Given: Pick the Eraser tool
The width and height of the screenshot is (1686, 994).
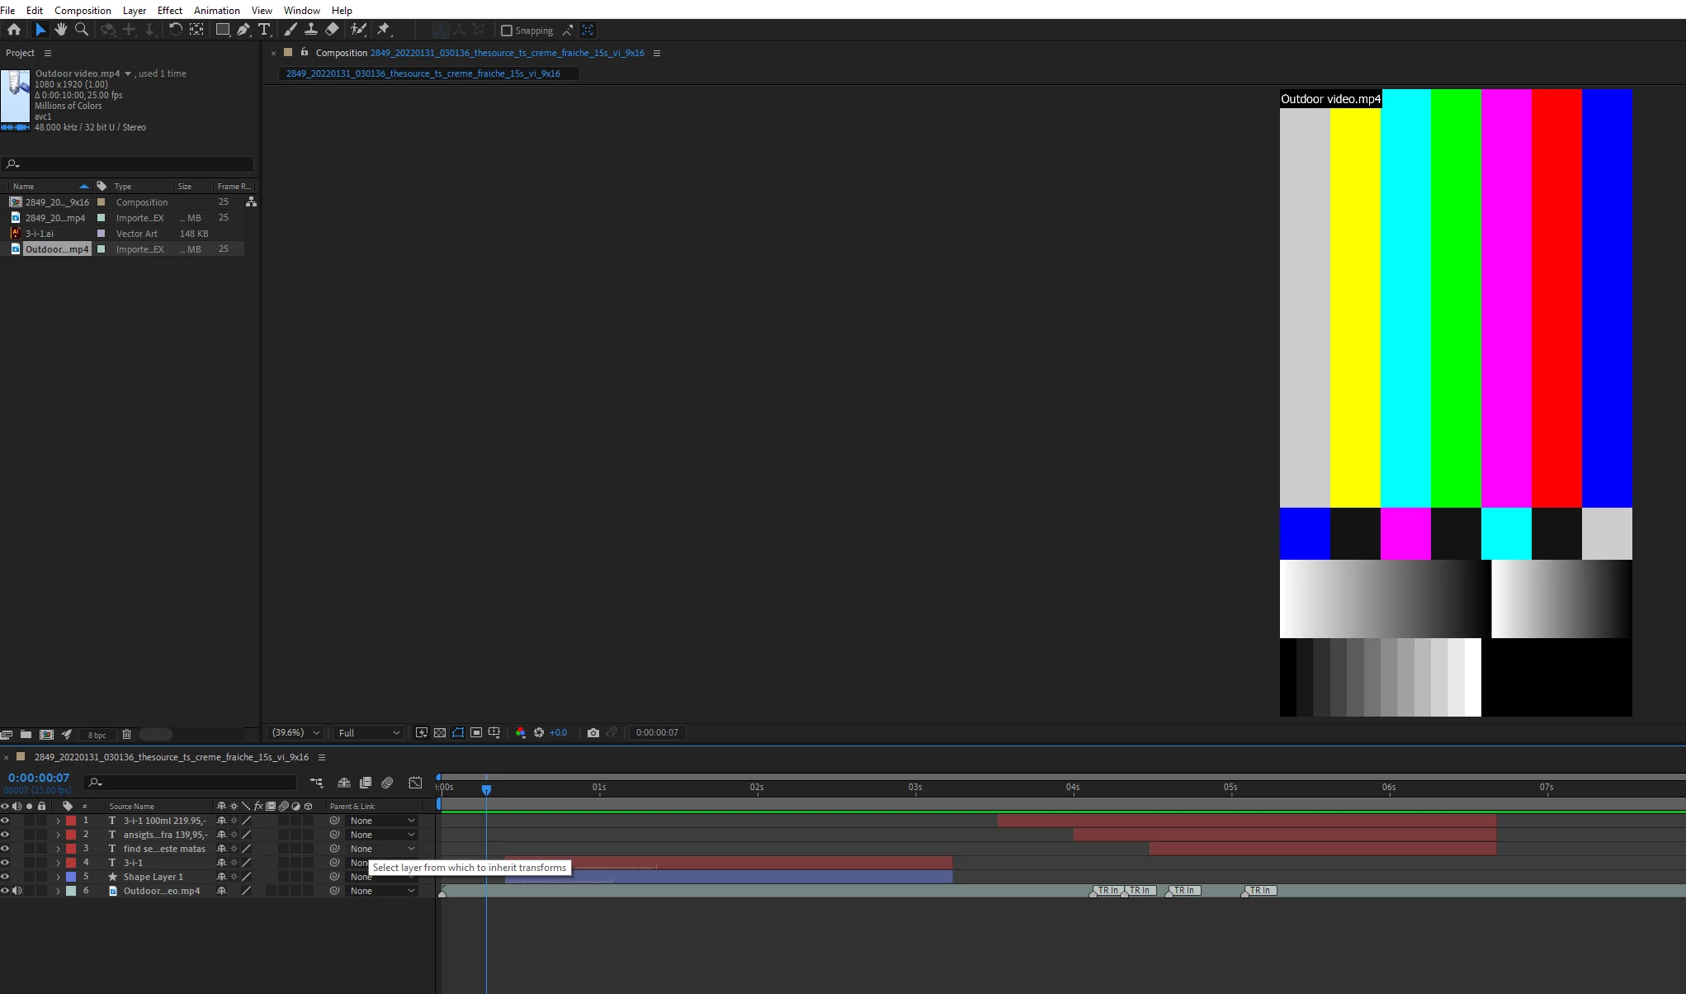Looking at the screenshot, I should [x=332, y=30].
